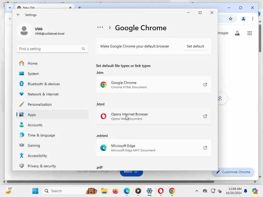
Task: Open Gaming settings category
Action: (52, 145)
